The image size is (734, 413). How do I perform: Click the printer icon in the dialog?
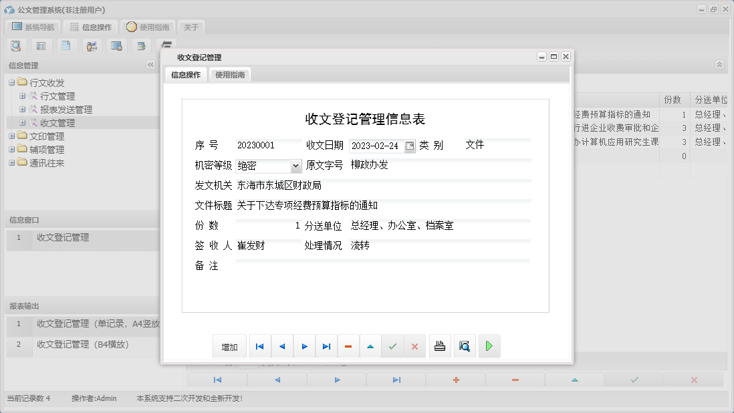[440, 346]
